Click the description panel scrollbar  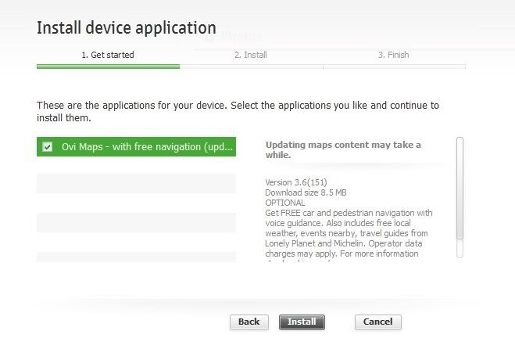tap(460, 197)
